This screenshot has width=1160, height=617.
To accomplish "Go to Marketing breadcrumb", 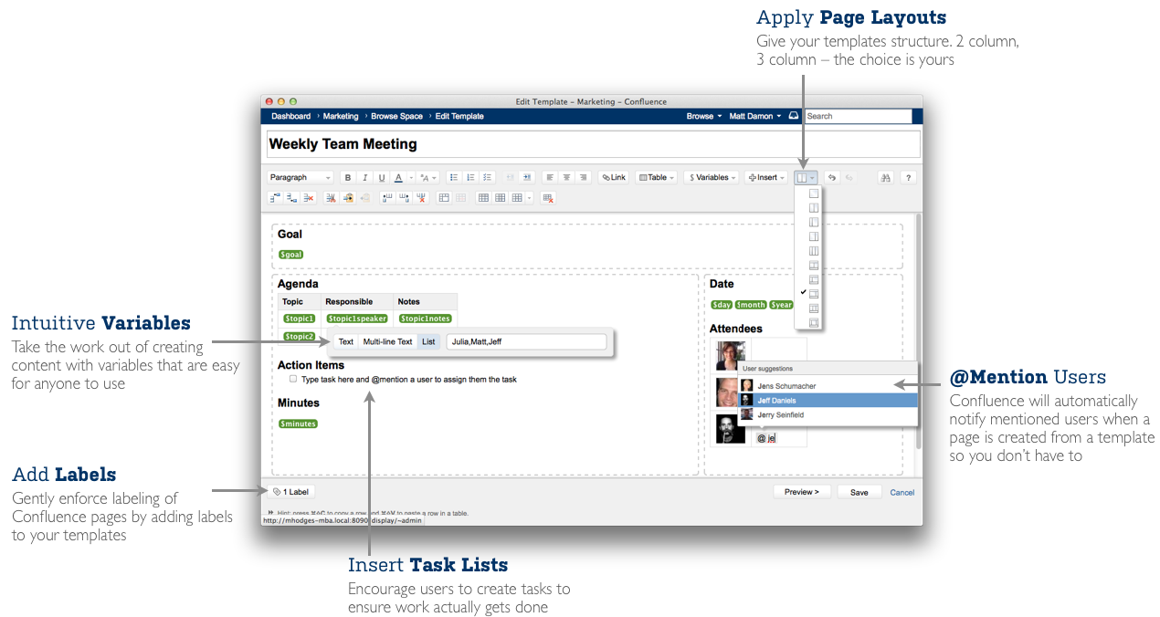I will tap(341, 116).
